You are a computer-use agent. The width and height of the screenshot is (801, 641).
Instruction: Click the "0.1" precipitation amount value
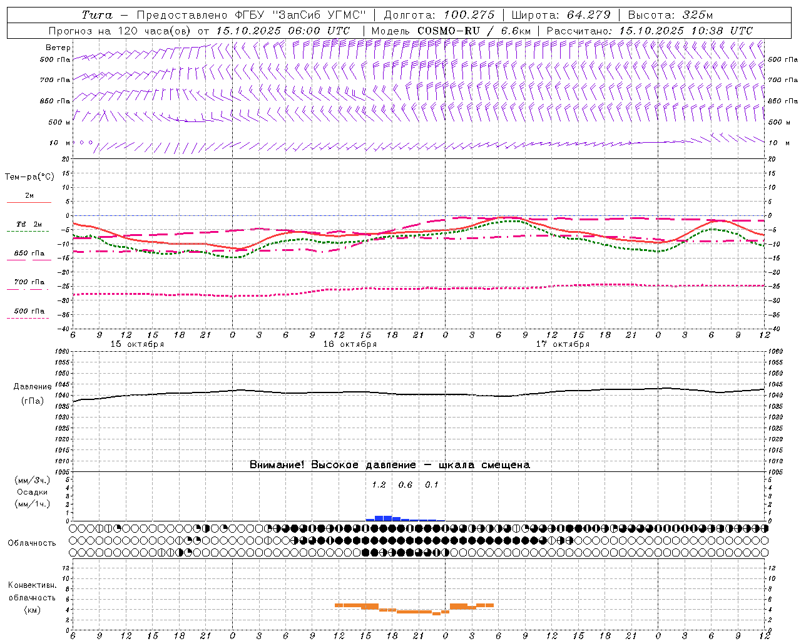432,485
